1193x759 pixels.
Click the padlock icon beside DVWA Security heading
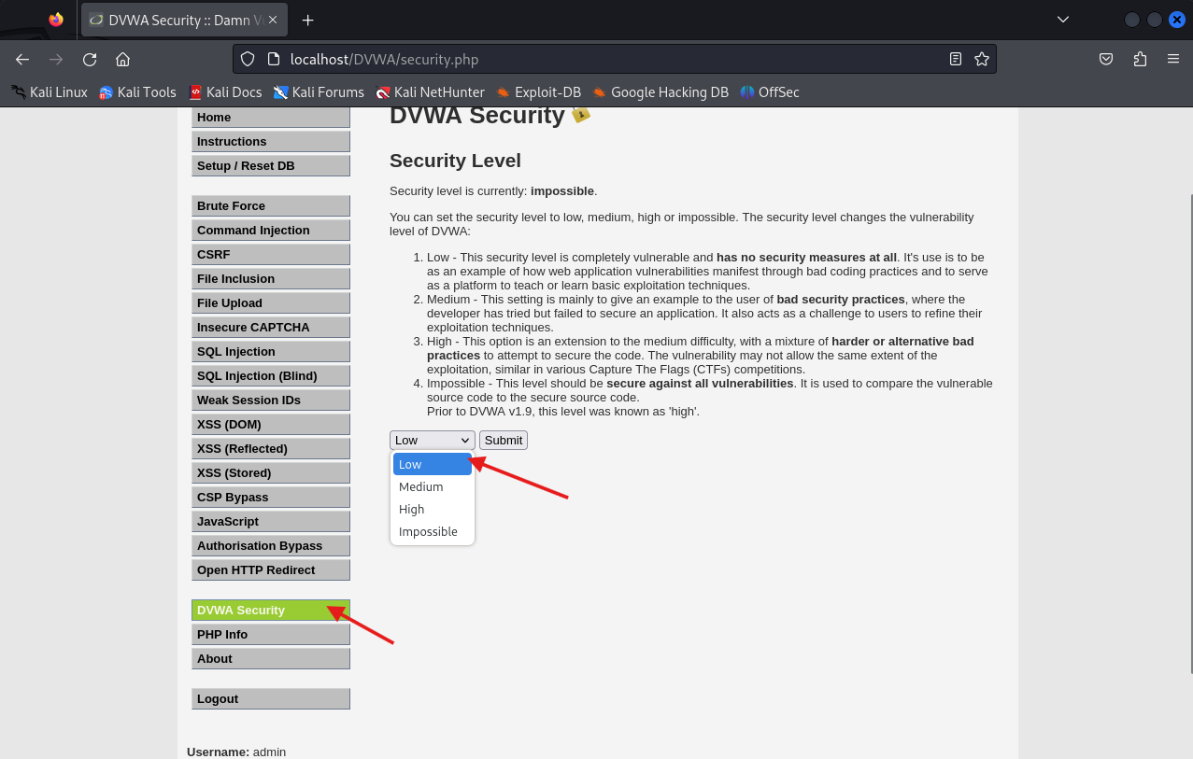click(x=581, y=114)
